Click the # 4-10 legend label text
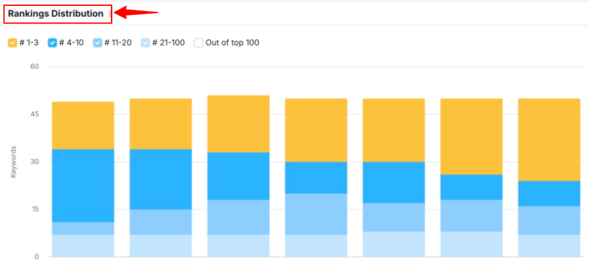The height and width of the screenshot is (261, 589). tap(72, 43)
